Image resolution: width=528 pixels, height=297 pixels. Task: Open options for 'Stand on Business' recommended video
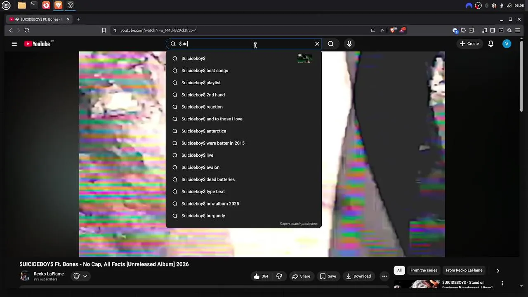pos(502,283)
